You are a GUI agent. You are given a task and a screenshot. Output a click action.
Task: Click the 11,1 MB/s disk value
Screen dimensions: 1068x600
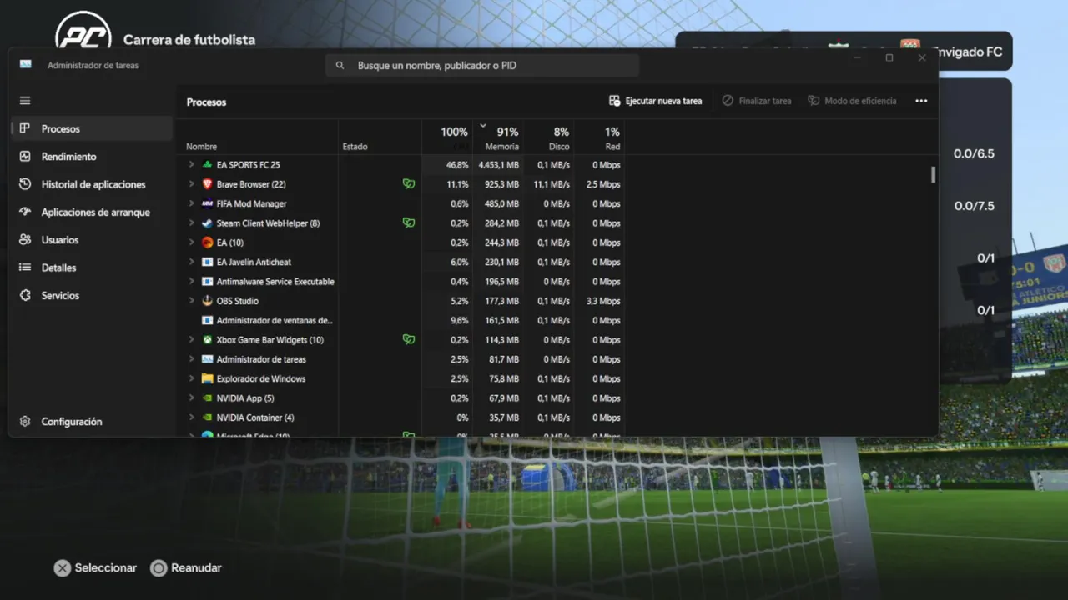coord(552,184)
